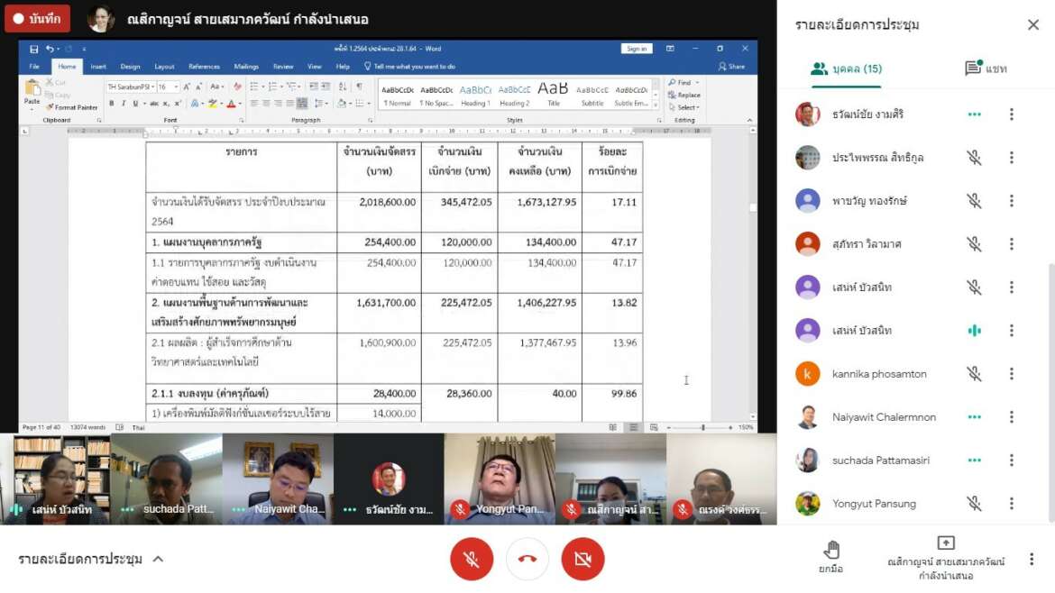
Task: Toggle Italic formatting in Word ribbon
Action: pyautogui.click(x=124, y=104)
